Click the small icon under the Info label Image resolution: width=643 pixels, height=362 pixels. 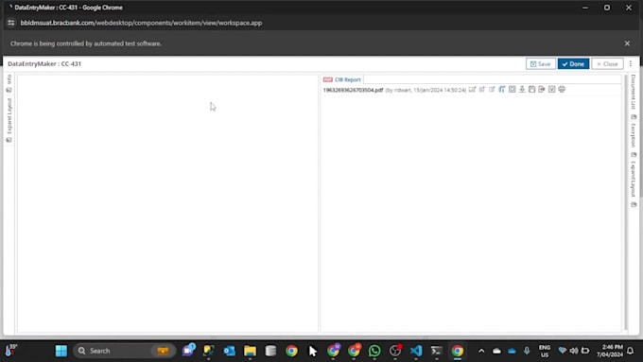9,90
